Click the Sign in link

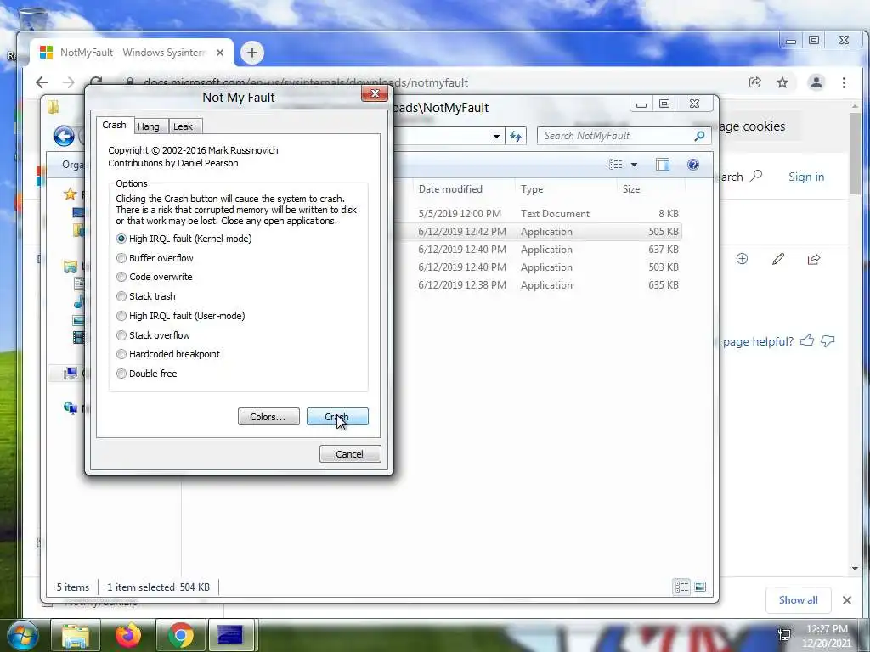806,177
